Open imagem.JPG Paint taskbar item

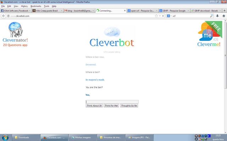[139, 137]
